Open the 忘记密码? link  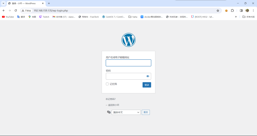[111, 99]
